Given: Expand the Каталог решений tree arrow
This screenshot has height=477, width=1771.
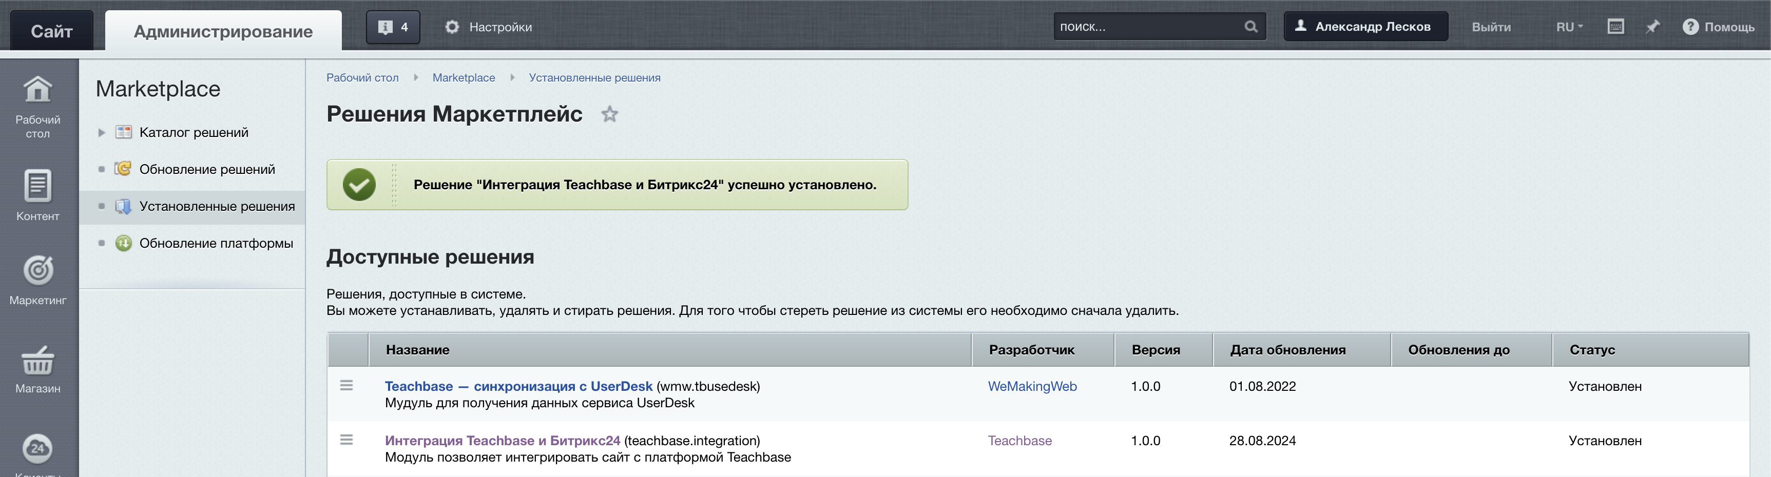Looking at the screenshot, I should pyautogui.click(x=101, y=133).
